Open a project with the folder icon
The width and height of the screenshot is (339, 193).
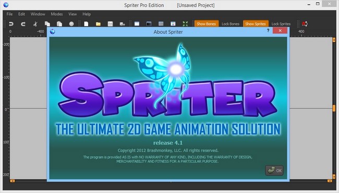(98, 24)
